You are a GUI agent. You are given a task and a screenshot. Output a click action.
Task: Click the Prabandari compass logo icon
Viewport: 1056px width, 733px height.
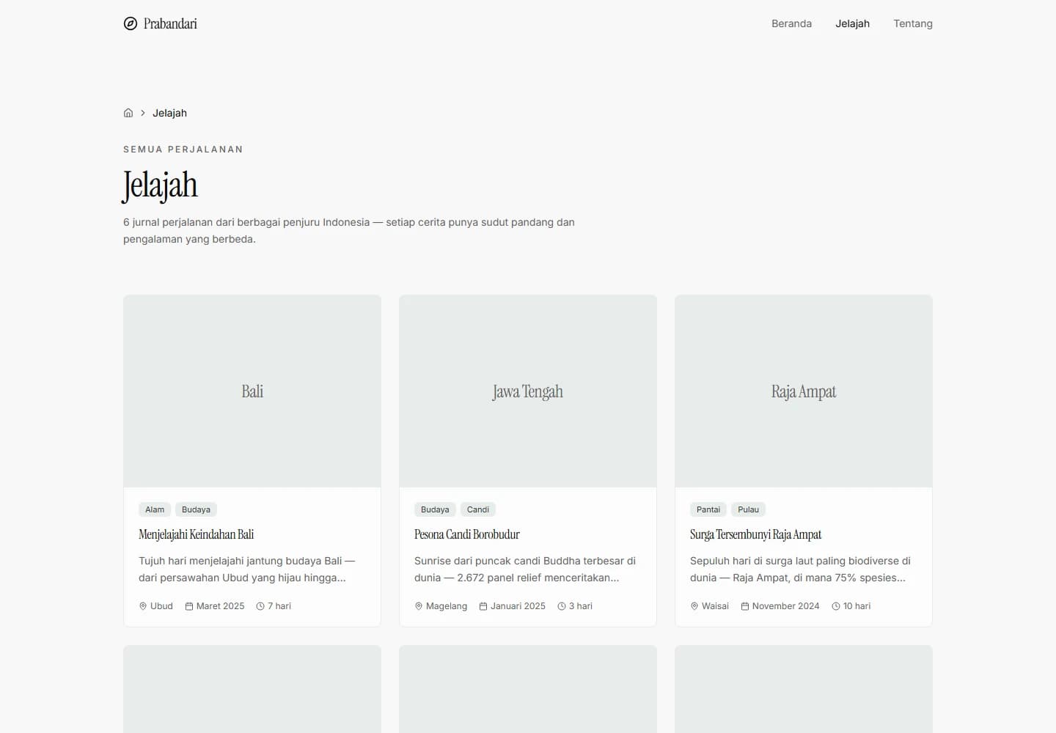point(131,23)
